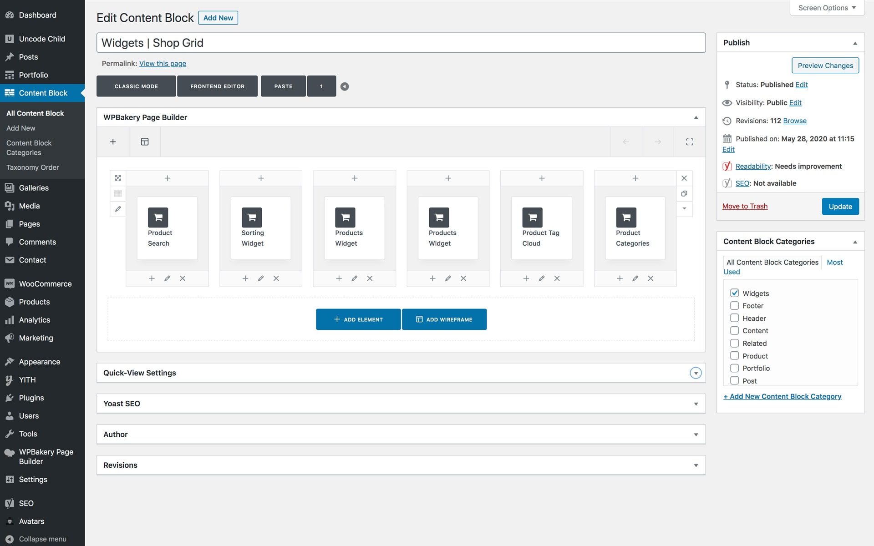874x546 pixels.
Task: Click the add element plus icon in builder toolbar
Action: 113,142
